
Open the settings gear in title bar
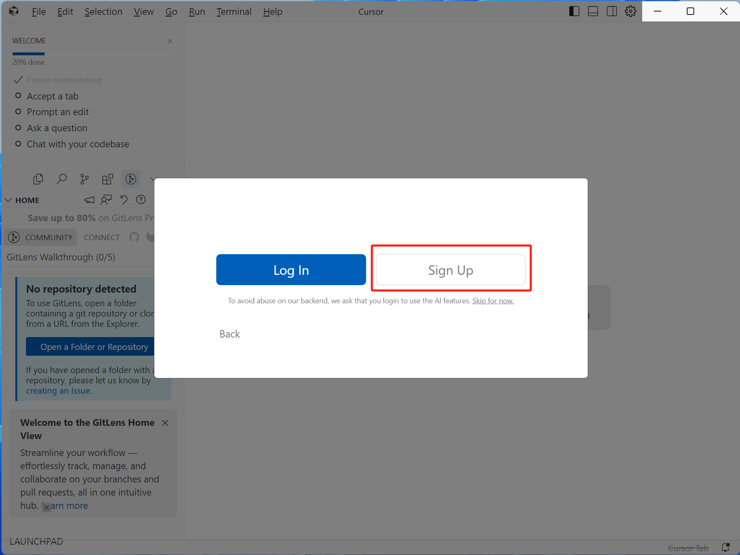(x=630, y=12)
